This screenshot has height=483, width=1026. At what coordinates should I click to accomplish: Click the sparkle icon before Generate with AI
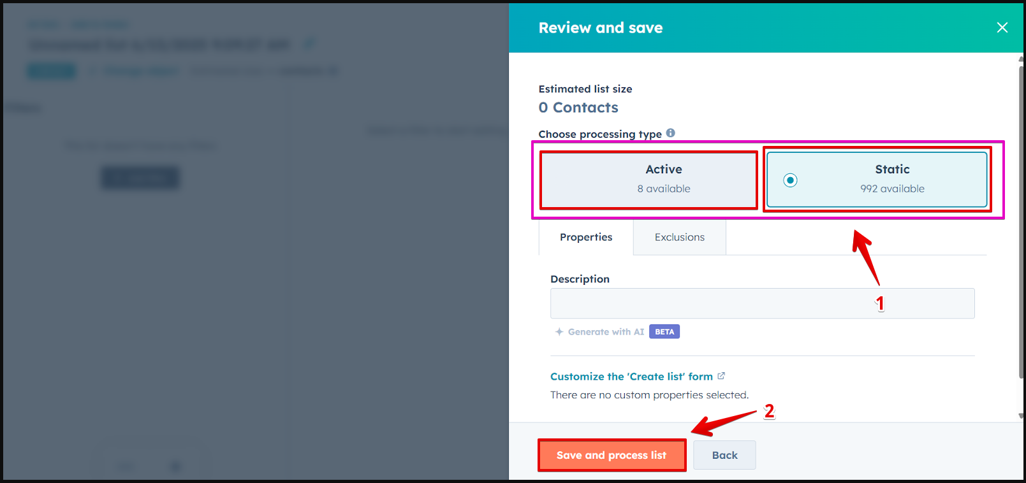pos(559,332)
